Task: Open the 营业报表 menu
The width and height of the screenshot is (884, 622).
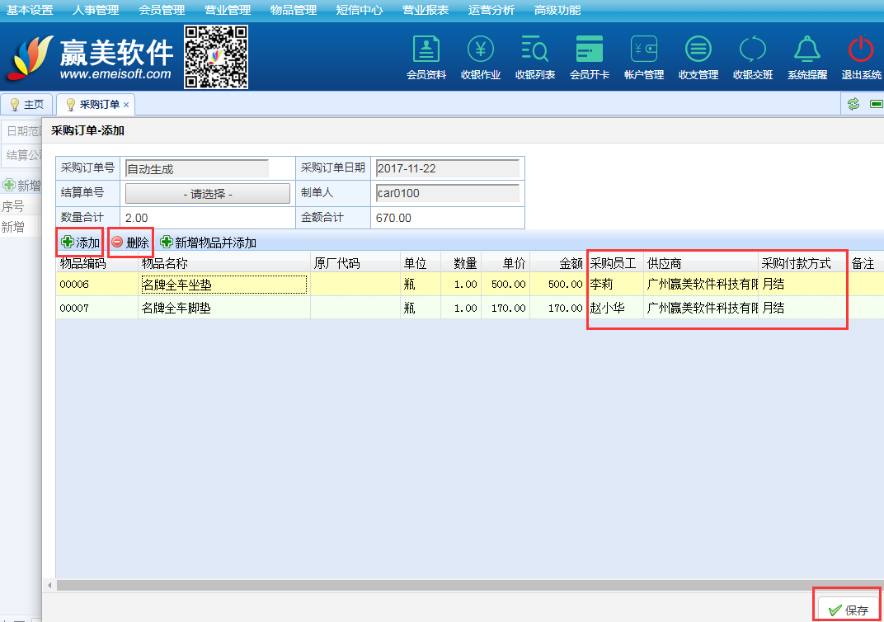Action: (x=425, y=11)
